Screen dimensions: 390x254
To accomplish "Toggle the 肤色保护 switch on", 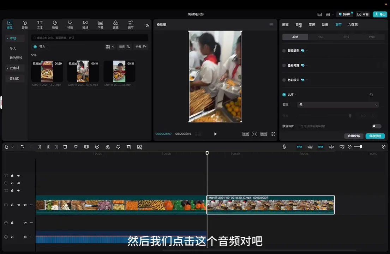I will pyautogui.click(x=376, y=126).
